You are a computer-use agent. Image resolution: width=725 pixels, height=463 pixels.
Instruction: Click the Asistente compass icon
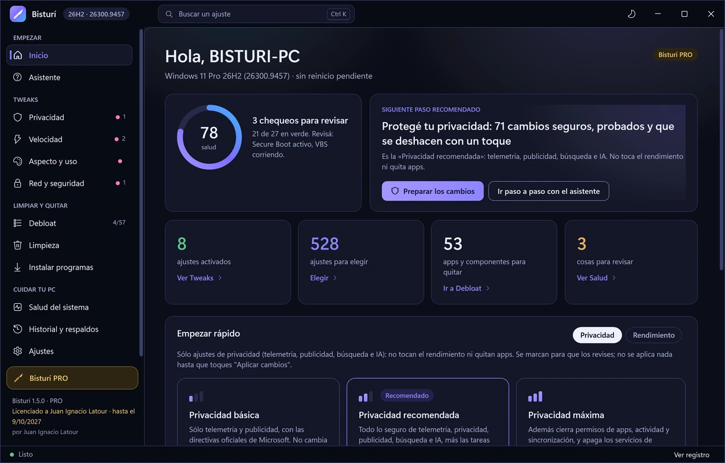(x=18, y=78)
